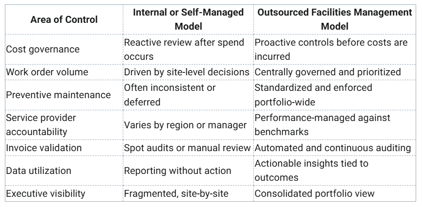Select the "Internal or Self-Managed Model" header

[188, 19]
